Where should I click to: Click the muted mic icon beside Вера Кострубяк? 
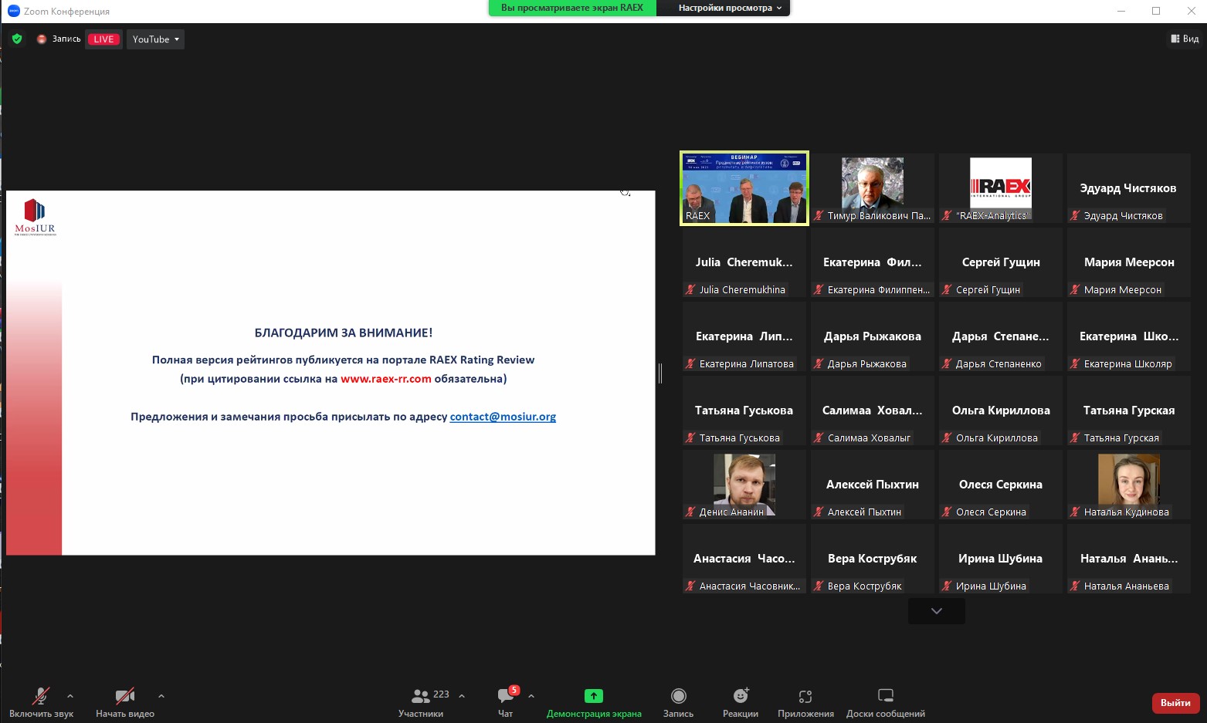[x=819, y=586]
